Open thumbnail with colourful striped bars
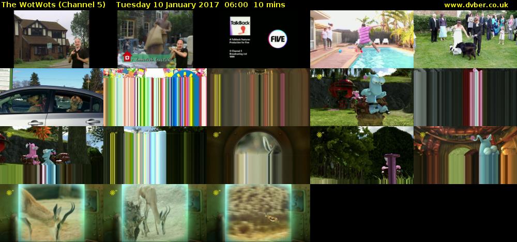 click(x=155, y=97)
